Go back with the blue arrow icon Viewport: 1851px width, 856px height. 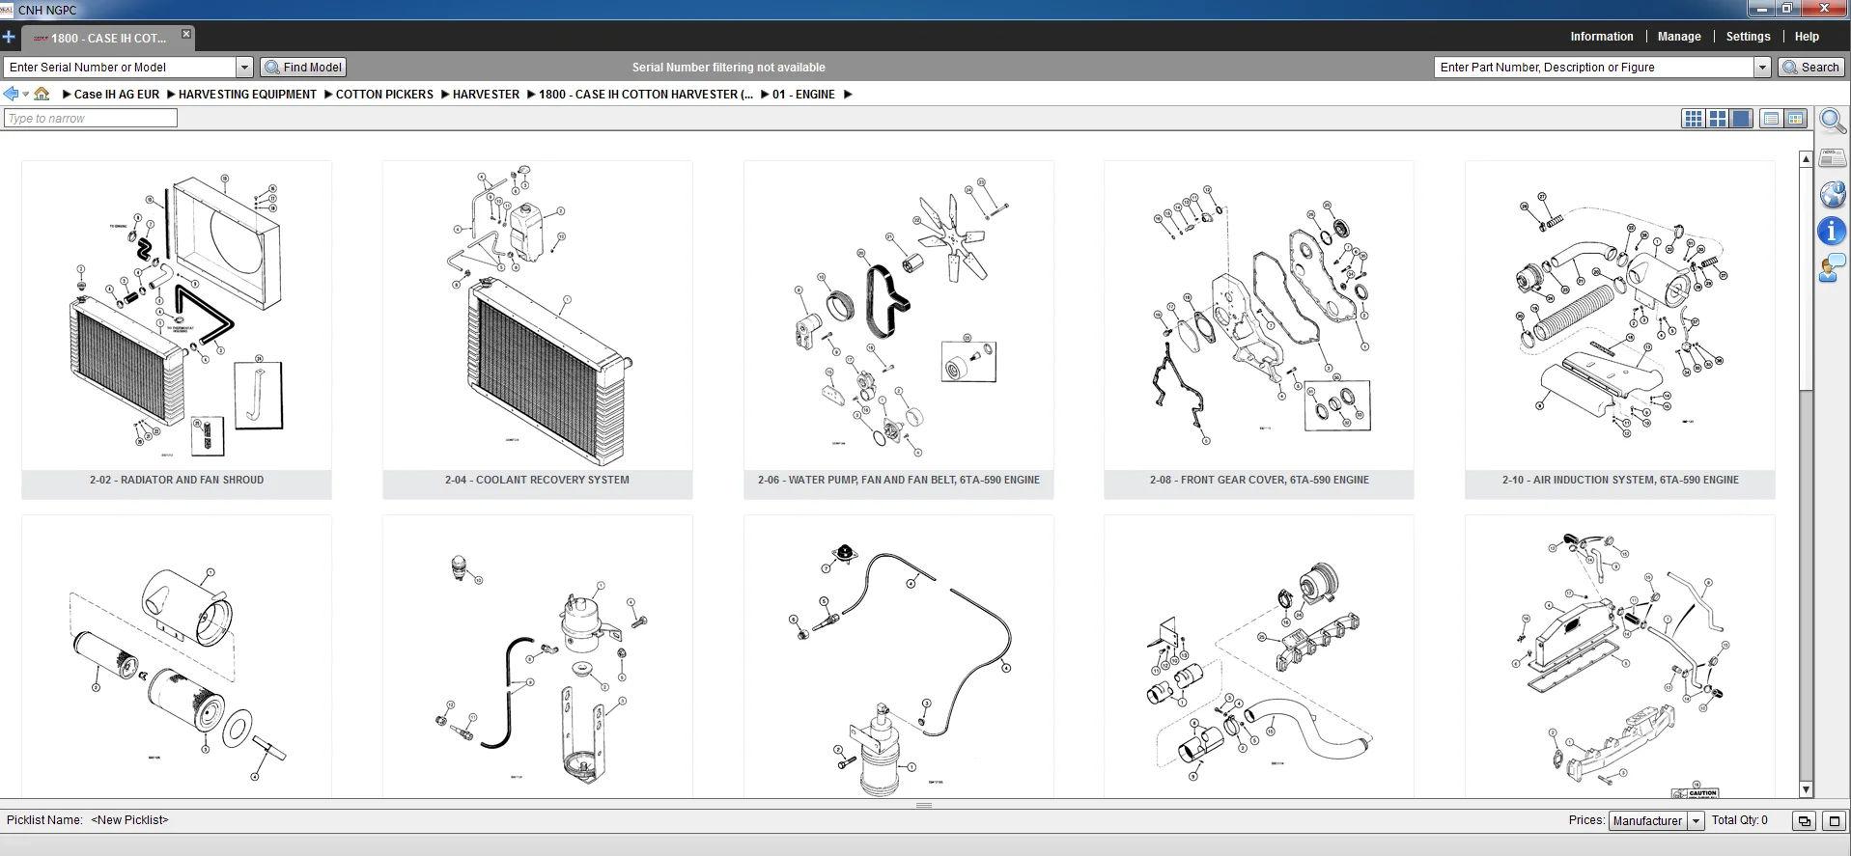point(11,94)
